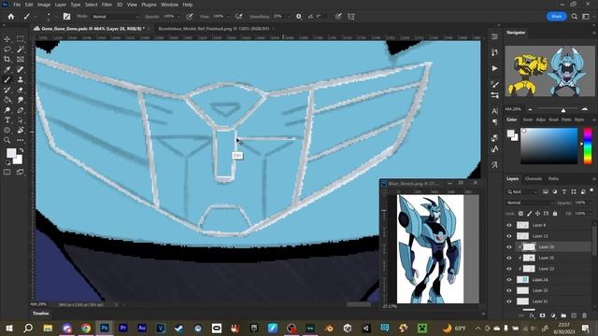Hide Layer 21 with eye icon
This screenshot has height=336, width=598.
(x=509, y=301)
